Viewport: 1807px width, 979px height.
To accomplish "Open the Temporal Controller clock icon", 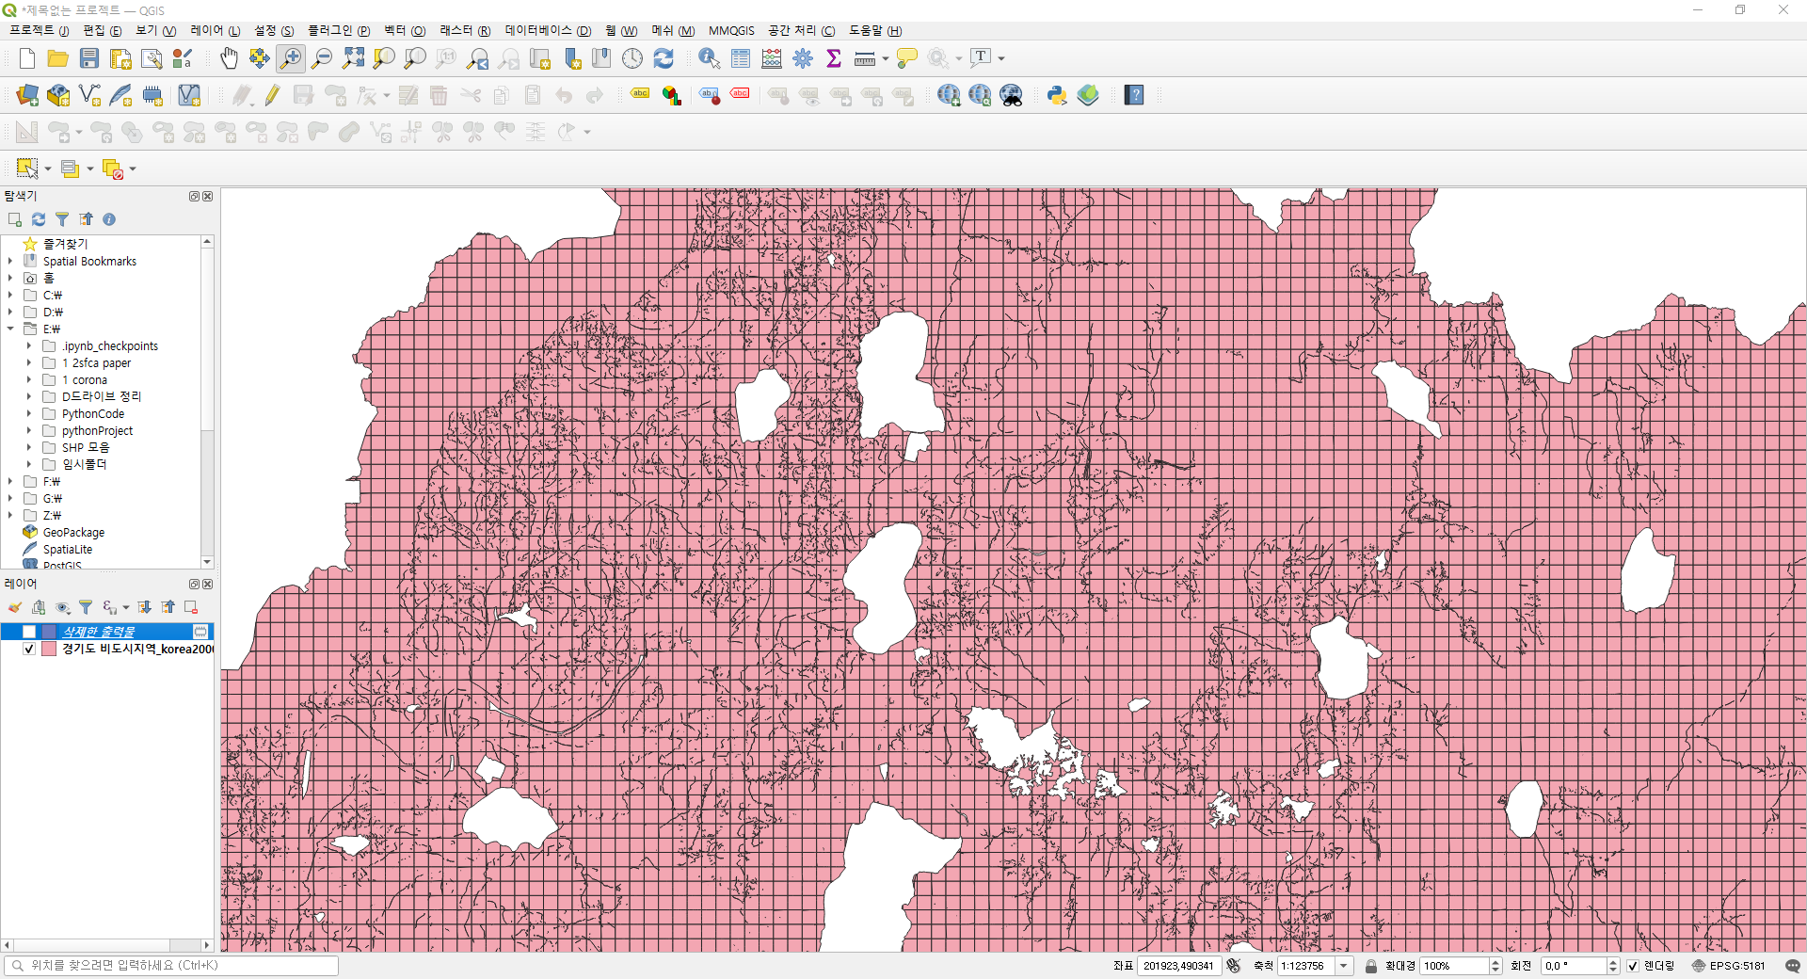I will 632,58.
